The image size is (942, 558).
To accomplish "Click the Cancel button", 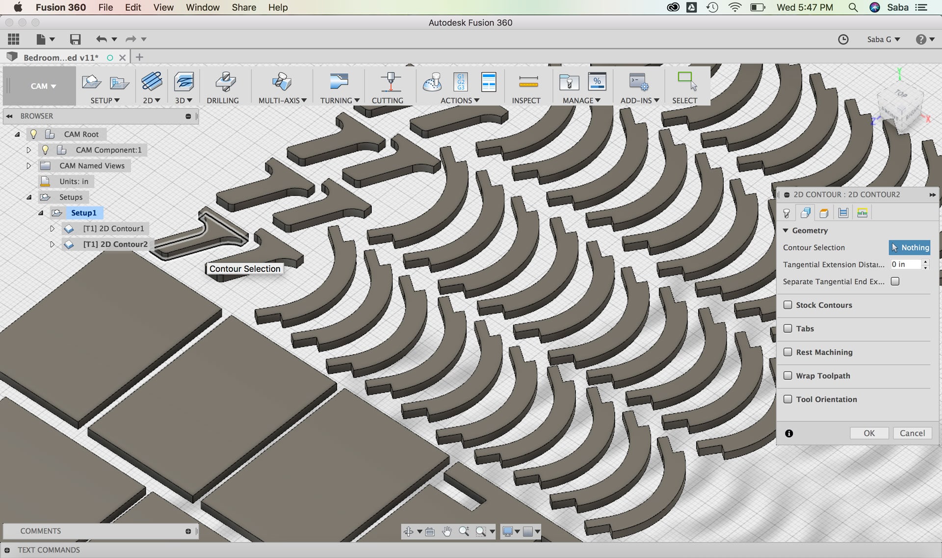I will [912, 433].
